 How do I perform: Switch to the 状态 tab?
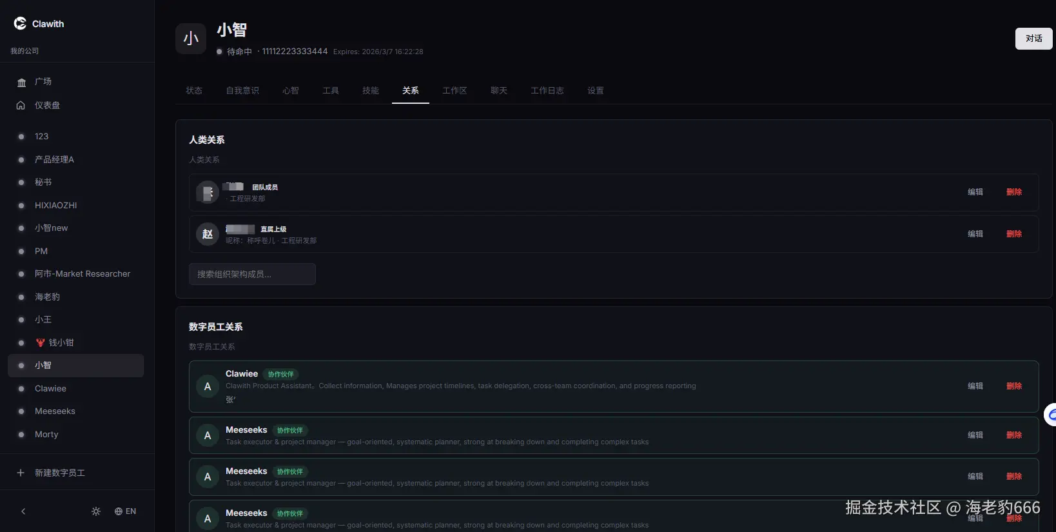coord(194,90)
